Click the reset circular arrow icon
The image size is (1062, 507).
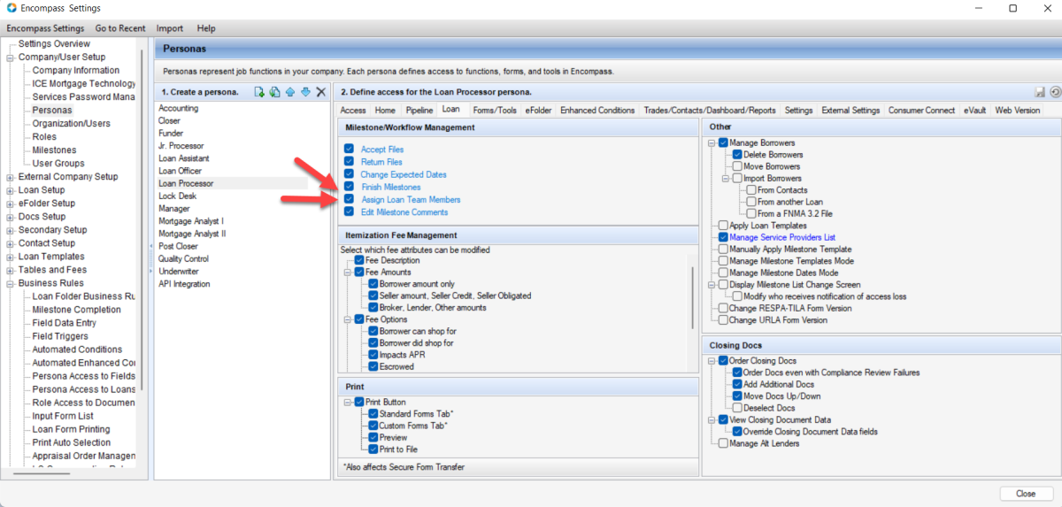coord(1054,92)
